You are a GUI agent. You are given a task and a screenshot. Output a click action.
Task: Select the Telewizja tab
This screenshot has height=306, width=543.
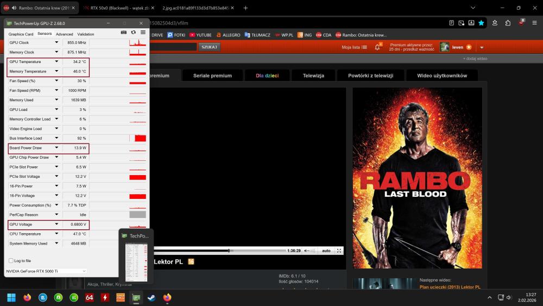(313, 76)
